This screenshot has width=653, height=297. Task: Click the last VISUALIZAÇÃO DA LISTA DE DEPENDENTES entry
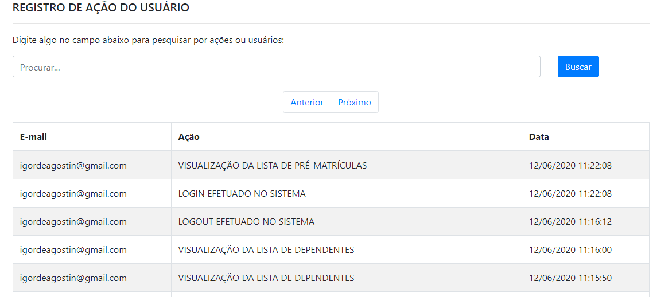[x=266, y=278]
